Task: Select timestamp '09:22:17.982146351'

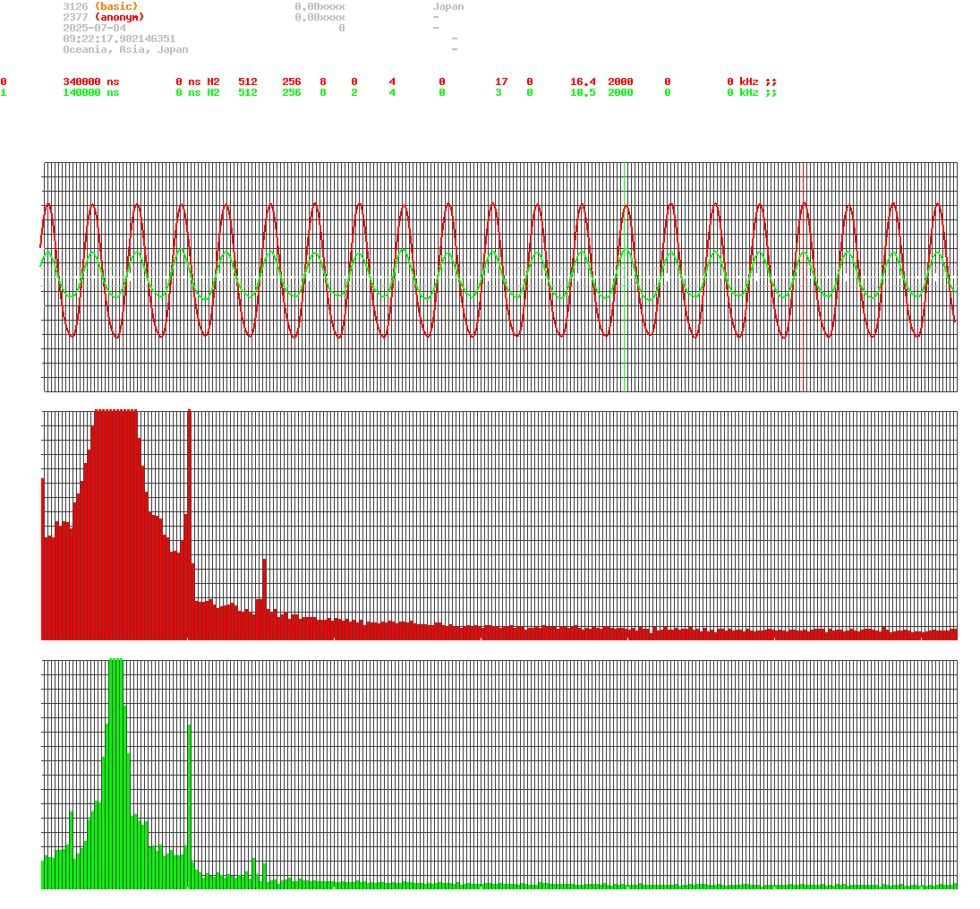Action: [119, 39]
